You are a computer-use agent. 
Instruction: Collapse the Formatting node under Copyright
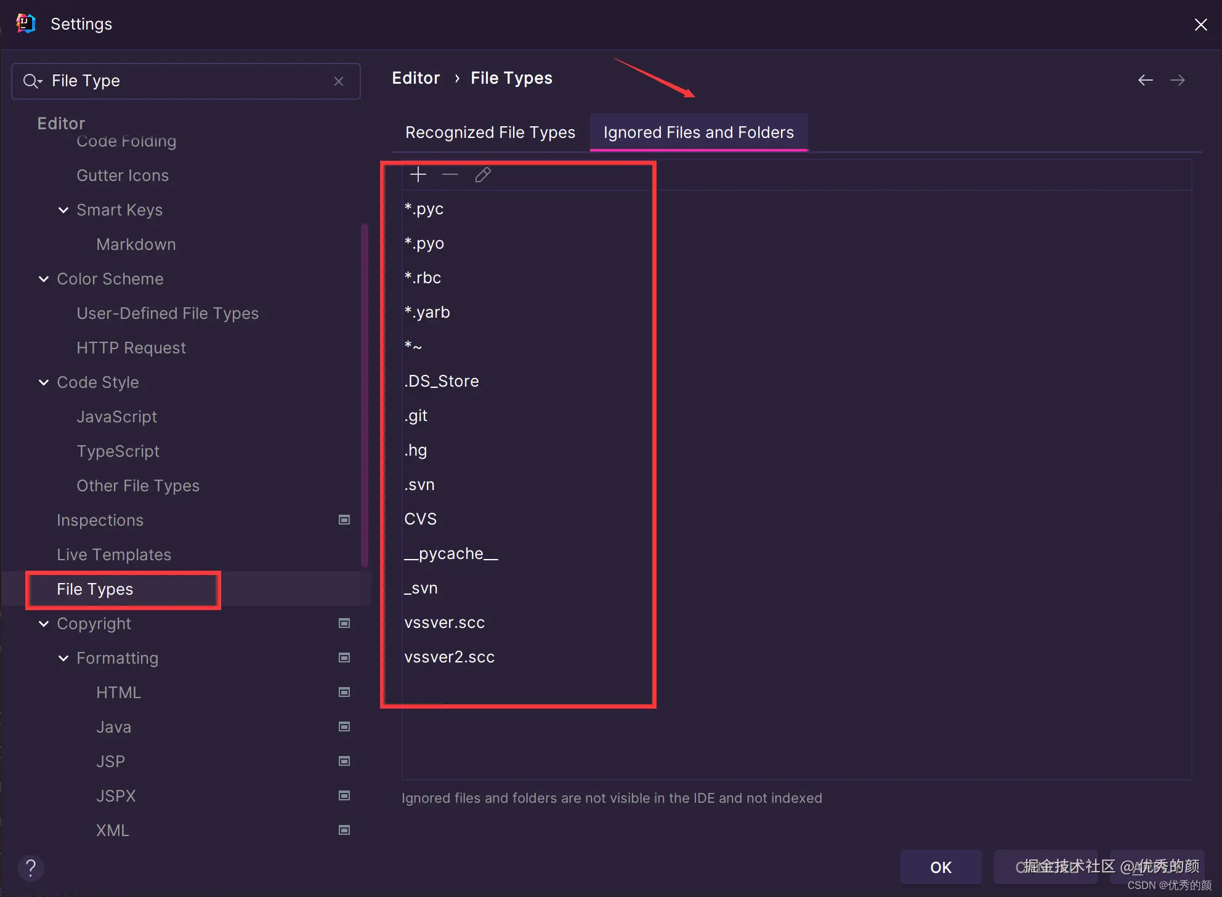pos(63,658)
